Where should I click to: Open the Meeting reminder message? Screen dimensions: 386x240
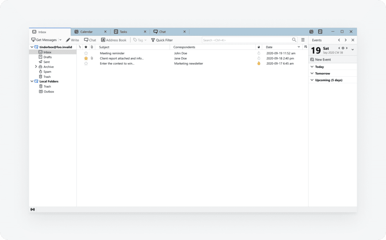click(x=112, y=53)
